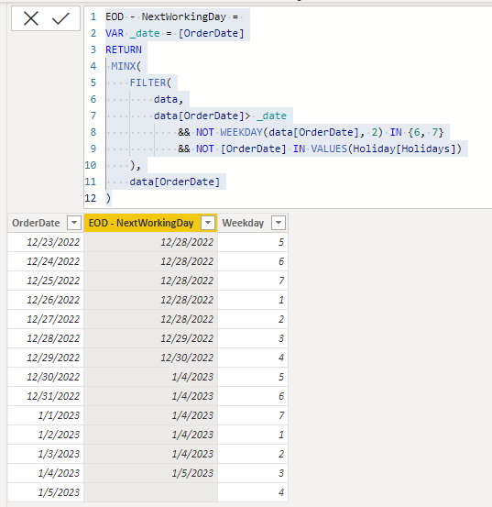Open EOD - NextWorkingDay column filter dropdown
492x507 pixels.
tap(208, 223)
